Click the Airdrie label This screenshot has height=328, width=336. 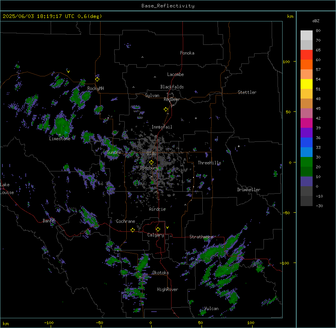point(157,209)
